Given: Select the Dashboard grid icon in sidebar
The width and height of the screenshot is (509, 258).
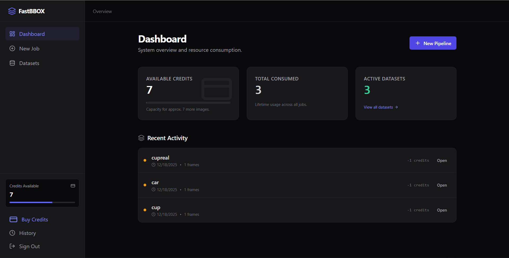Looking at the screenshot, I should (x=12, y=34).
